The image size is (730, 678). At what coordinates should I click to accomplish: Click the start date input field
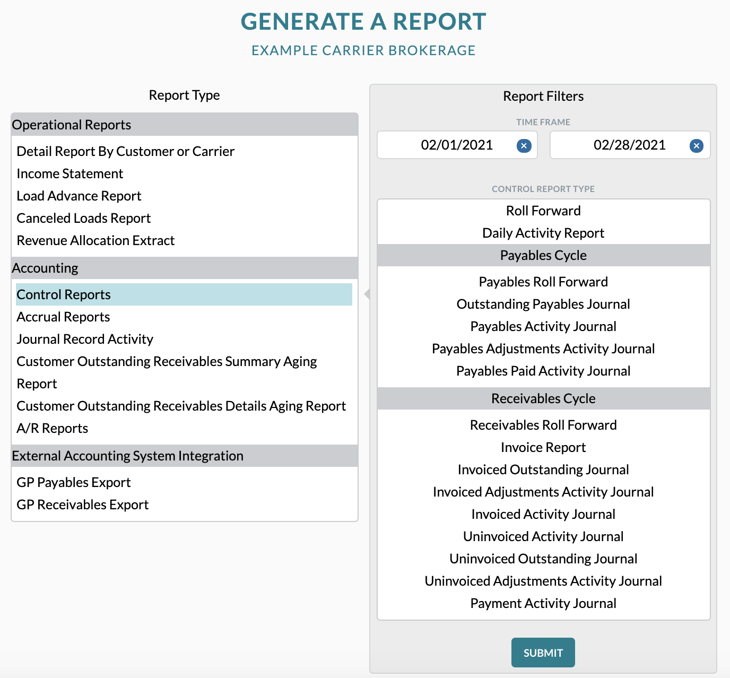tap(456, 145)
